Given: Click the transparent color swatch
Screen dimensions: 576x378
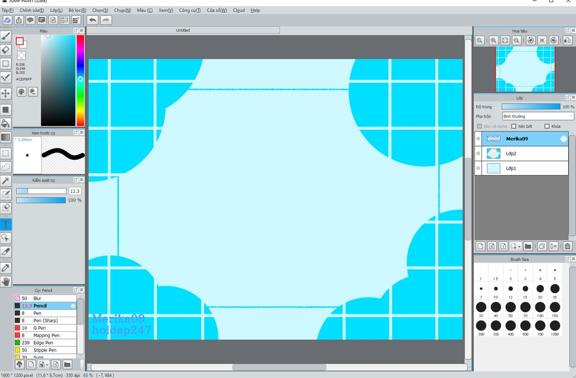Looking at the screenshot, I should 22,55.
